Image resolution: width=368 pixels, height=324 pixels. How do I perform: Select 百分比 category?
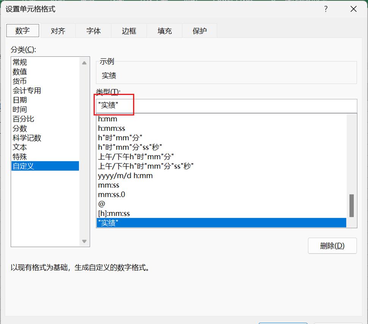[x=45, y=119]
